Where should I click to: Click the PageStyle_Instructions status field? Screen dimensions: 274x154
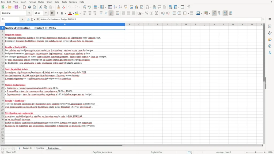102,152
